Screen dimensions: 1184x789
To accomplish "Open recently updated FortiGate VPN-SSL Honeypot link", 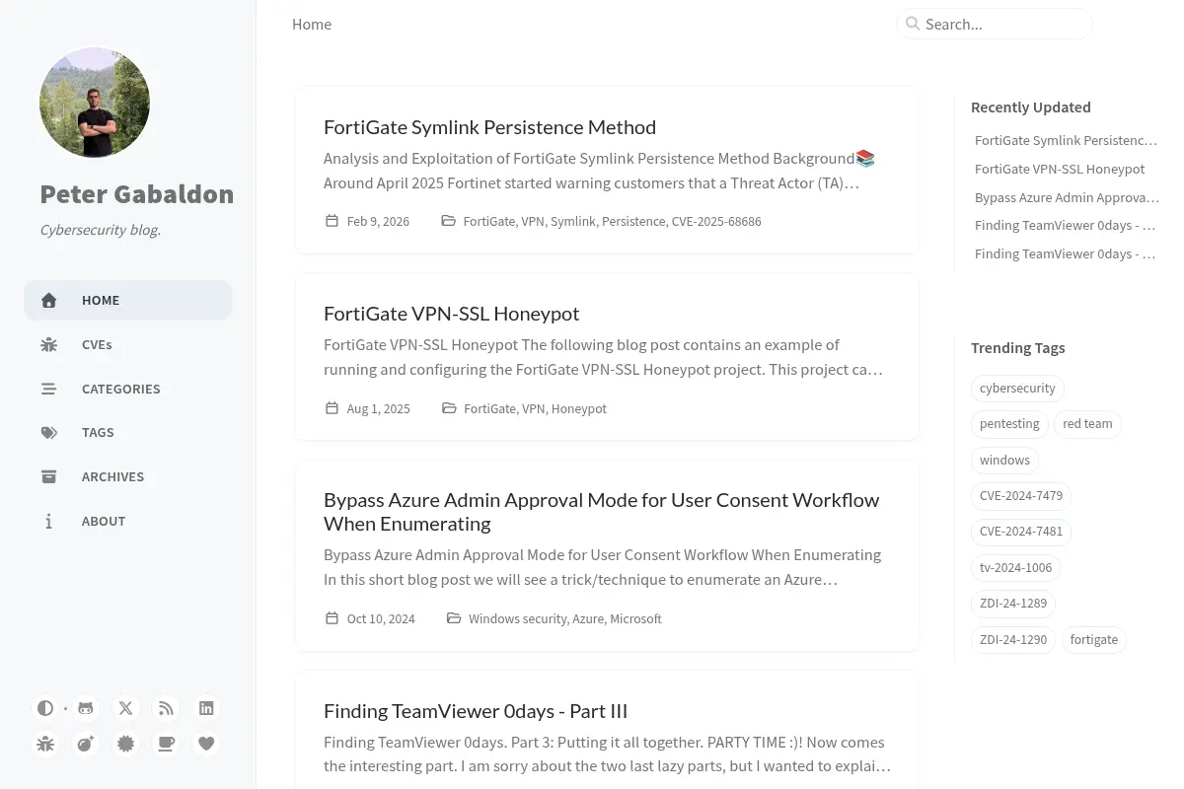I will [1060, 169].
